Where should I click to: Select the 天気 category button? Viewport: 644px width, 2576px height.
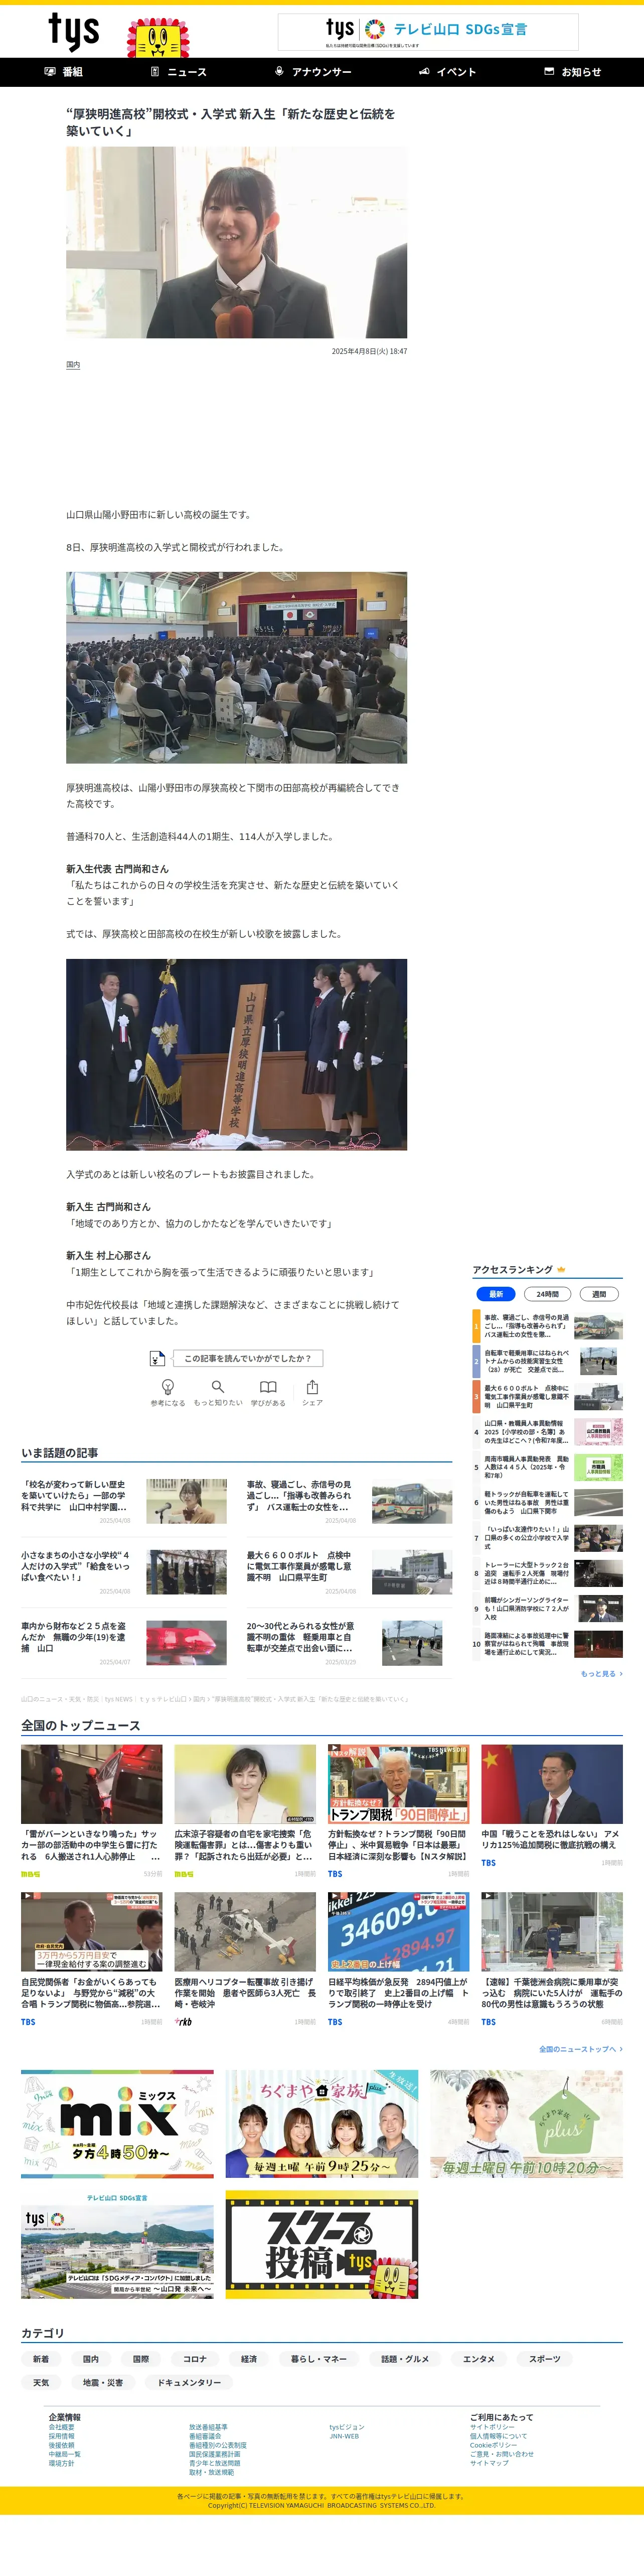[x=41, y=2383]
